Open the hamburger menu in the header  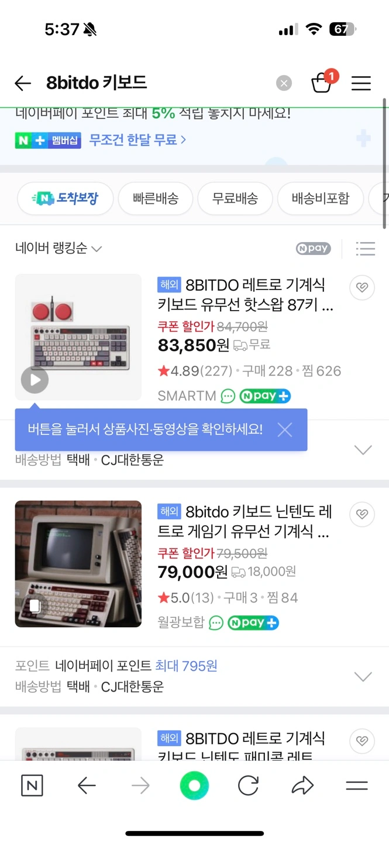[361, 83]
